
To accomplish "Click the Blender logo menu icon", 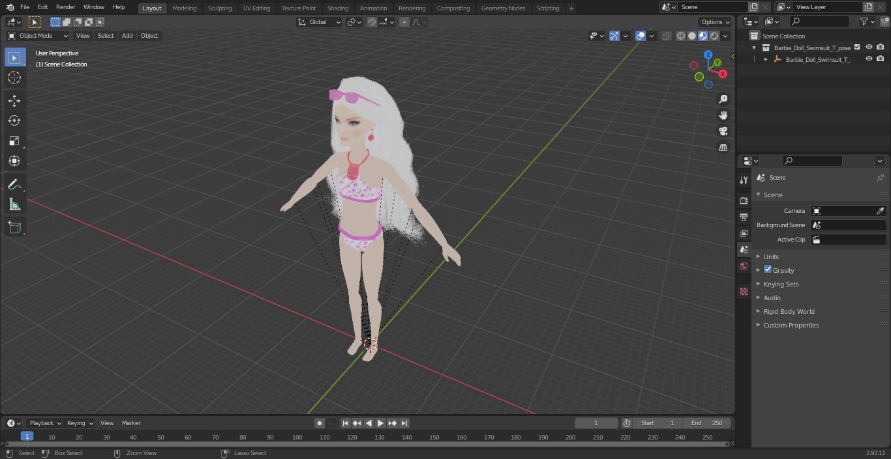I will 10,7.
